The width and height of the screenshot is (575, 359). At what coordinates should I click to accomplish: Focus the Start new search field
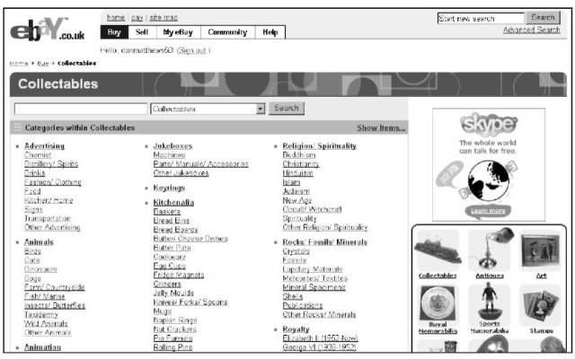pos(481,18)
